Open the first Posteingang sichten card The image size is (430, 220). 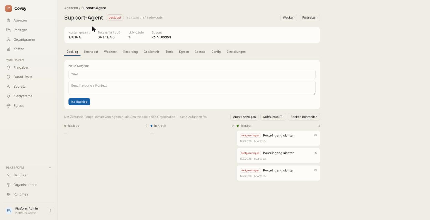(278, 138)
